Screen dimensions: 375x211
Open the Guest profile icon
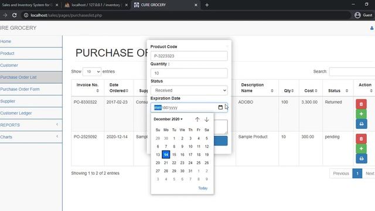point(357,15)
